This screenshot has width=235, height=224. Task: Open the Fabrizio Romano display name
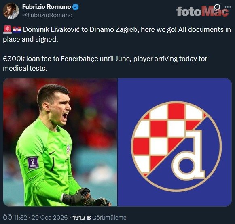[x=47, y=7]
